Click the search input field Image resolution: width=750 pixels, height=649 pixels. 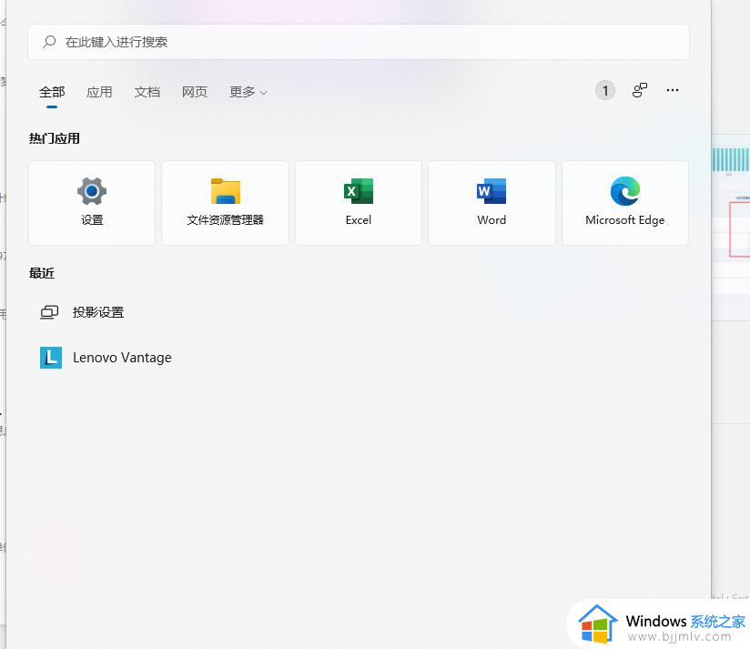pos(359,42)
